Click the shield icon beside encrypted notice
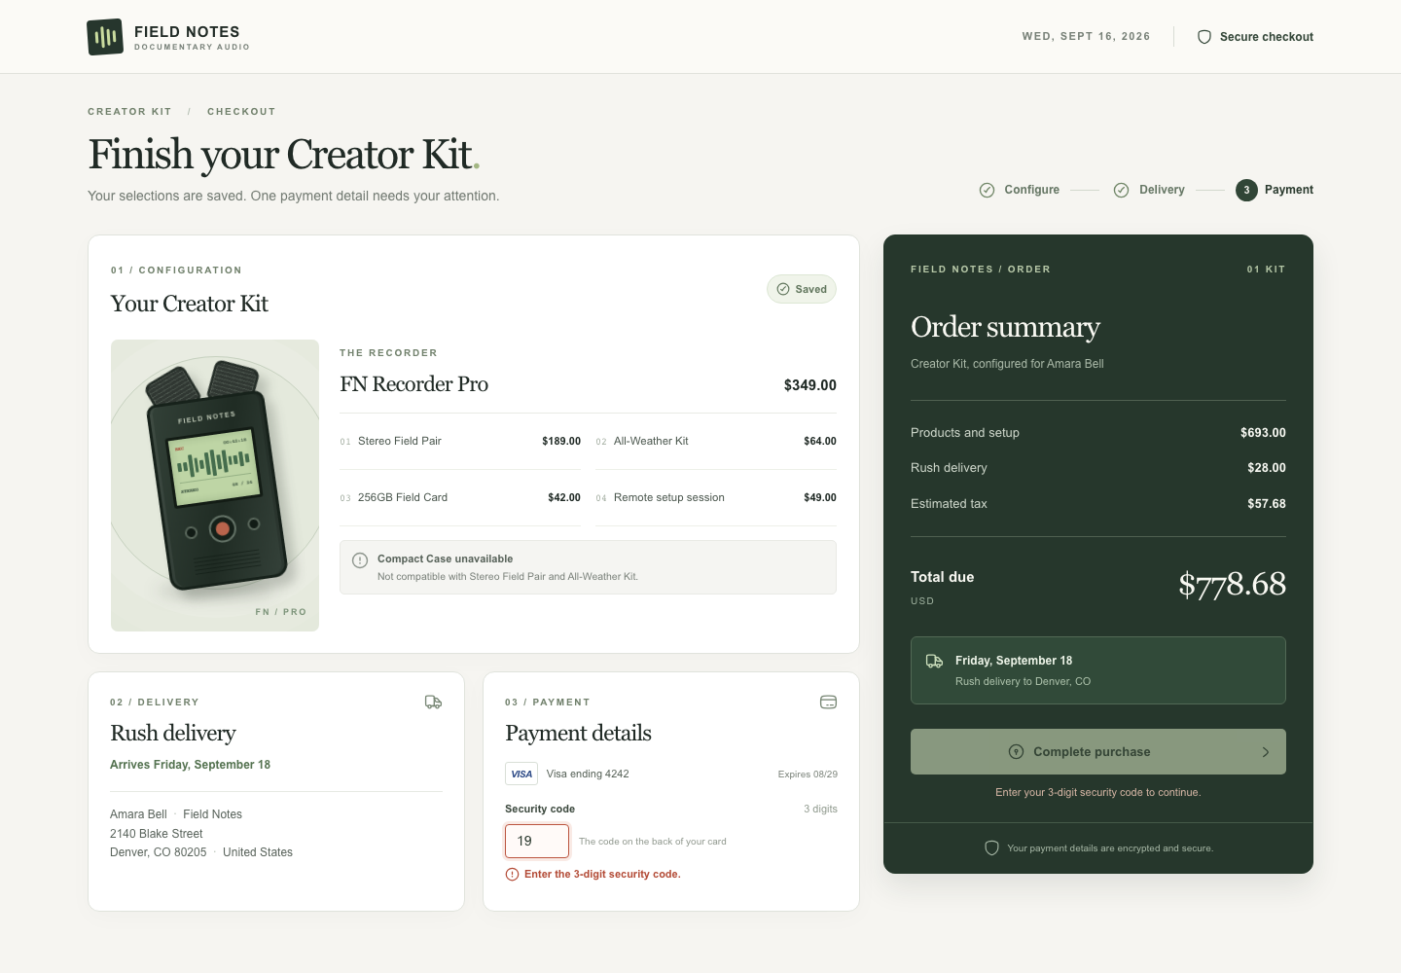 pyautogui.click(x=992, y=847)
